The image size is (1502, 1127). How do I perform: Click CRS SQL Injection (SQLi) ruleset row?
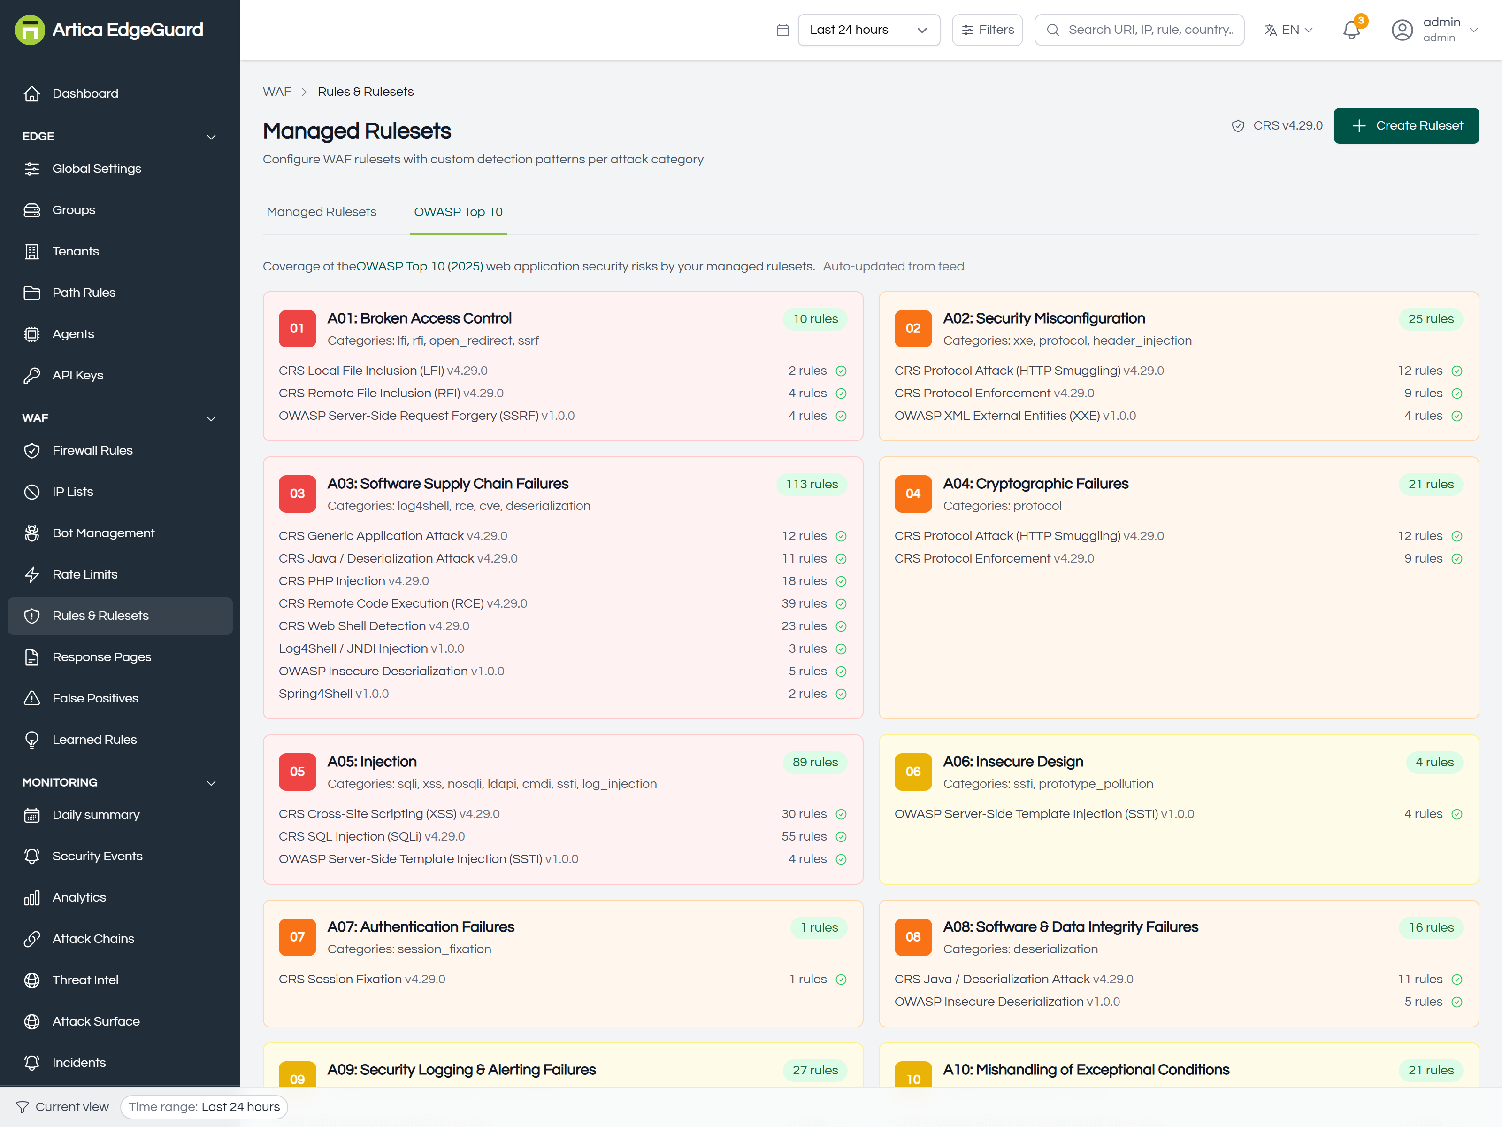pyautogui.click(x=562, y=836)
